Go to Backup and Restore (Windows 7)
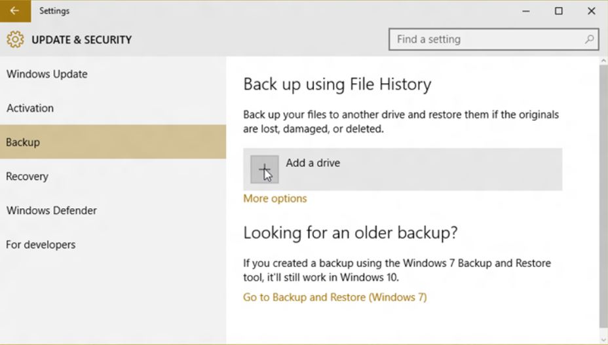 click(335, 297)
